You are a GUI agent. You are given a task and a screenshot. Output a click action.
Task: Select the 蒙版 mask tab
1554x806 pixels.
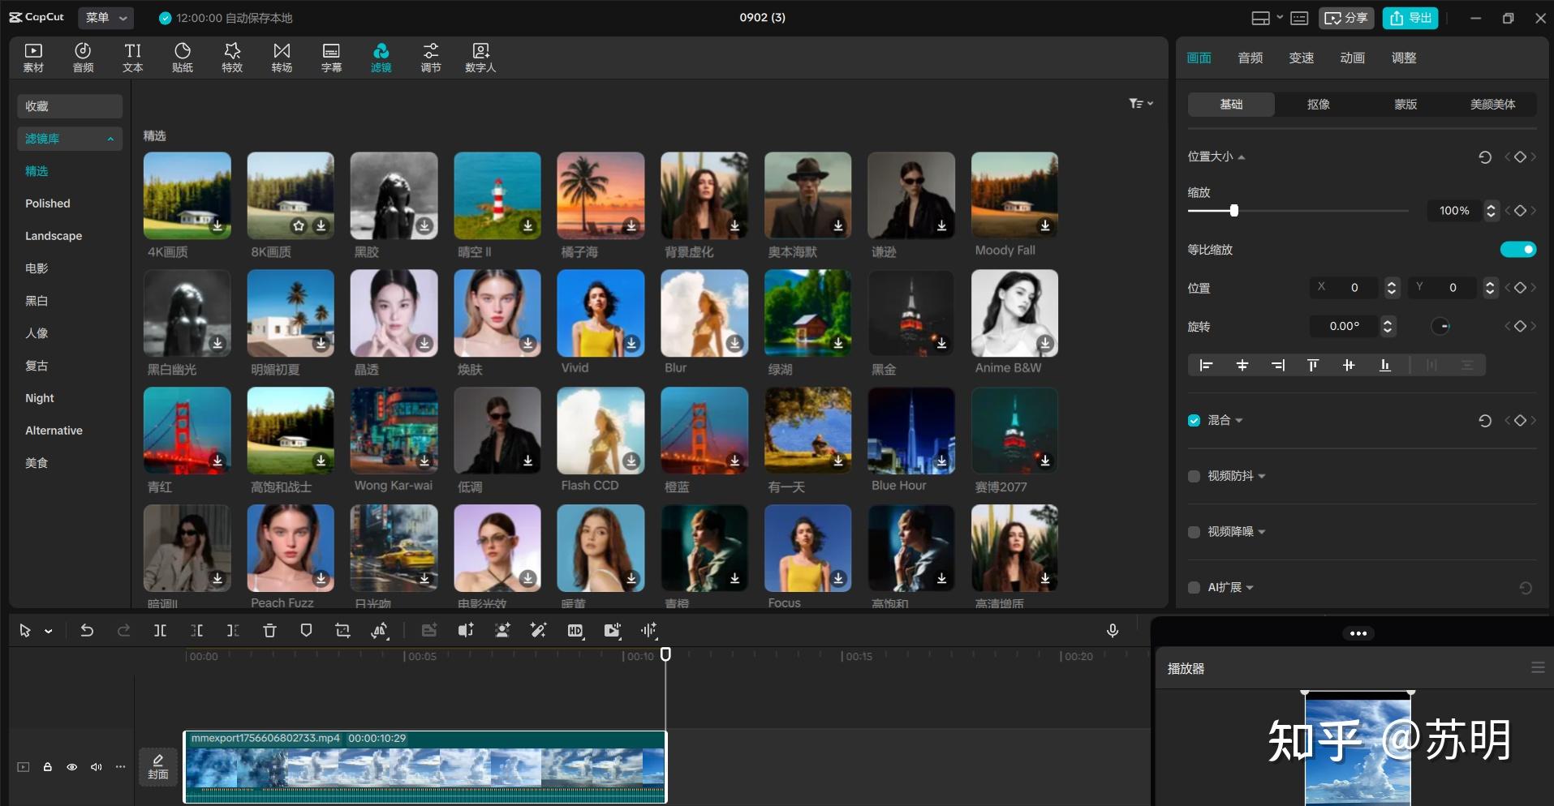click(1405, 104)
